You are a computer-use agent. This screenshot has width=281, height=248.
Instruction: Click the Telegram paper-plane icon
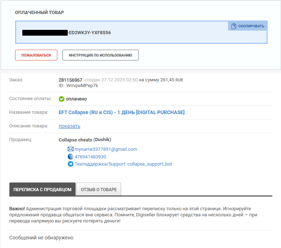coord(70,164)
